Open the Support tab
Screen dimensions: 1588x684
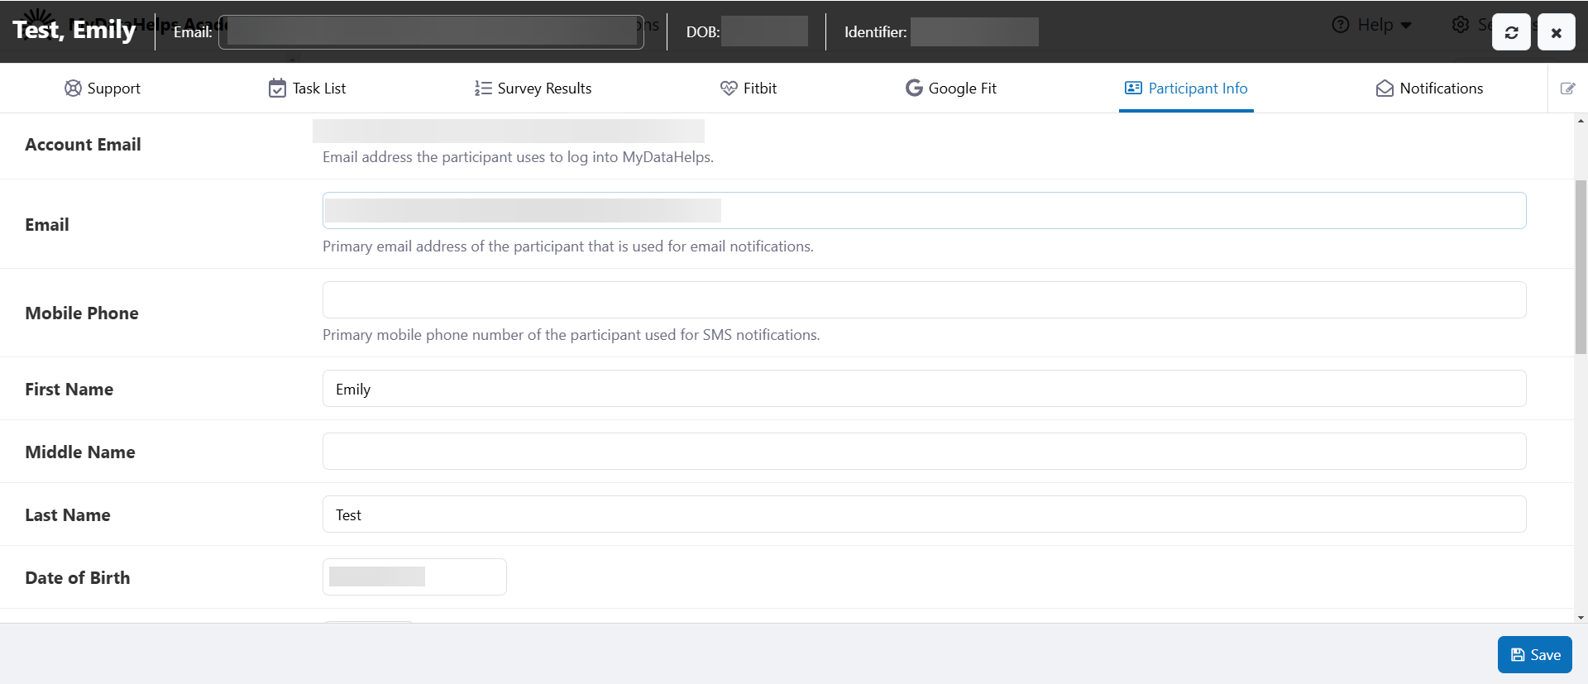(103, 88)
